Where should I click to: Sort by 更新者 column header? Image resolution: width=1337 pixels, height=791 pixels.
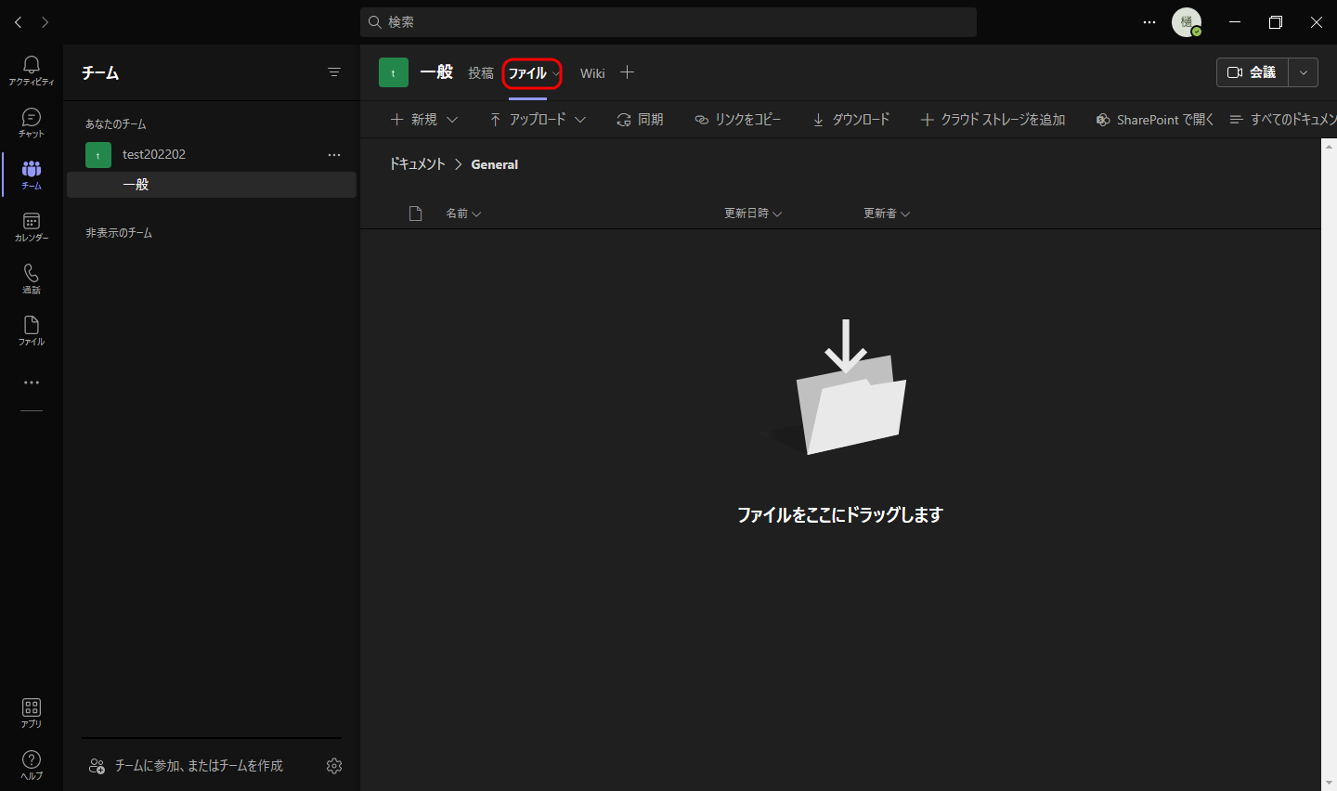(887, 214)
